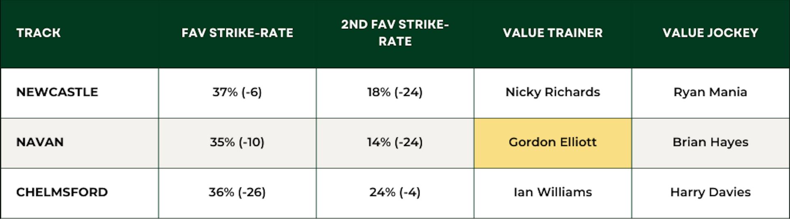Click Newcastle favourite rate 37% (-6)
790x219 pixels.
pyautogui.click(x=237, y=93)
